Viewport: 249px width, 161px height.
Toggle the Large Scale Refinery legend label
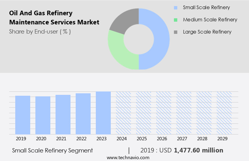coord(207,32)
